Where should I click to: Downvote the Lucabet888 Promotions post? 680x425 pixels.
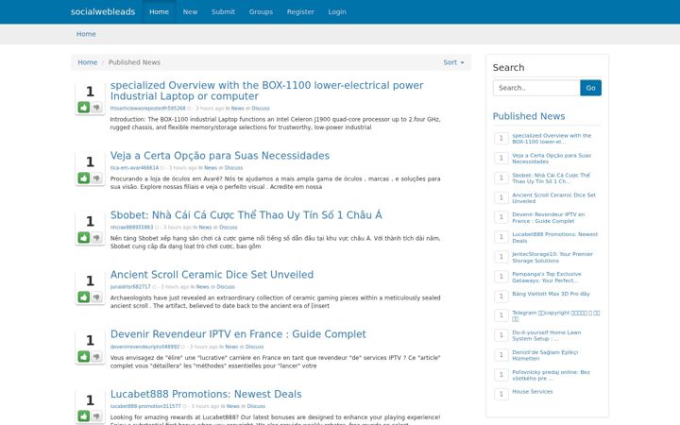[96, 416]
